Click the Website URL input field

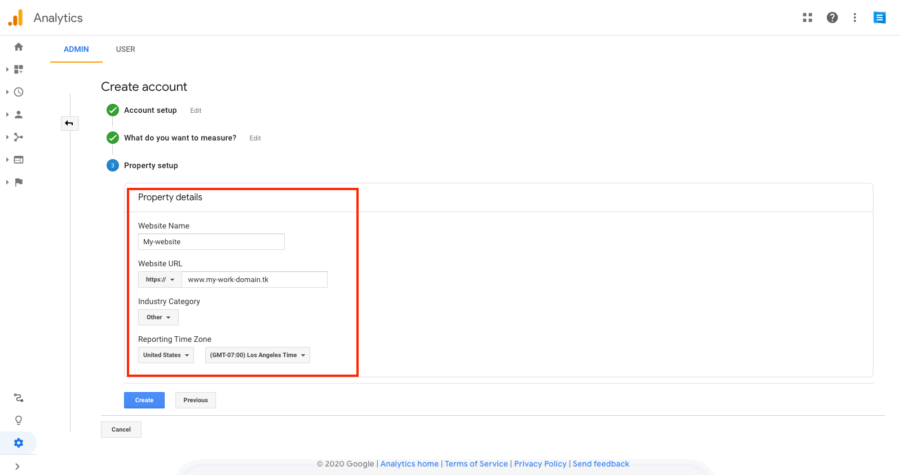[x=254, y=280]
